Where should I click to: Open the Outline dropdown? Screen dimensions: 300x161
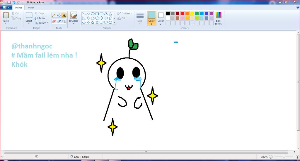click(125, 13)
